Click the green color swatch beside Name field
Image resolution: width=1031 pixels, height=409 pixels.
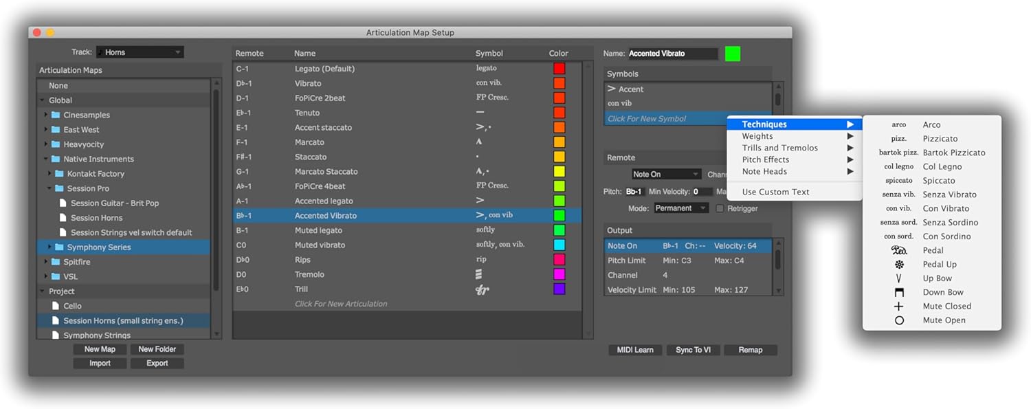(x=733, y=54)
